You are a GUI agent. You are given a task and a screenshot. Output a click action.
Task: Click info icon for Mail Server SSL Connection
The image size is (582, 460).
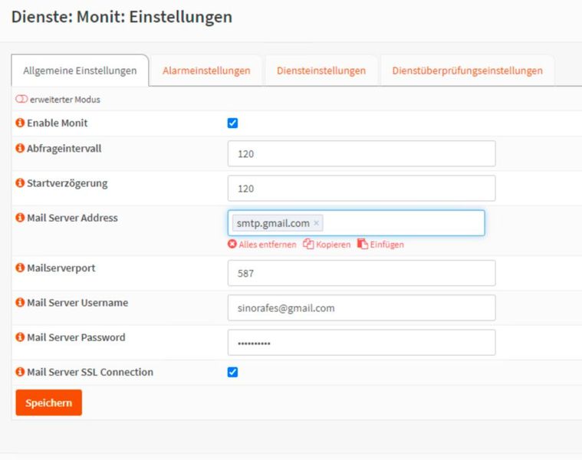click(21, 372)
